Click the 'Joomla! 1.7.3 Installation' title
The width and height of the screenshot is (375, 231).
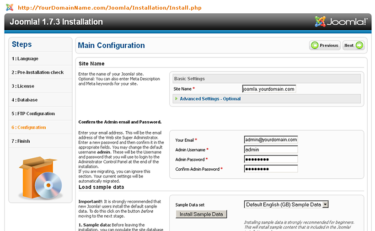(56, 22)
